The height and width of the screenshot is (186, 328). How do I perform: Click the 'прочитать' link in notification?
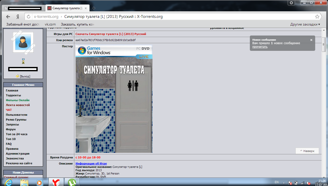pos(260,47)
